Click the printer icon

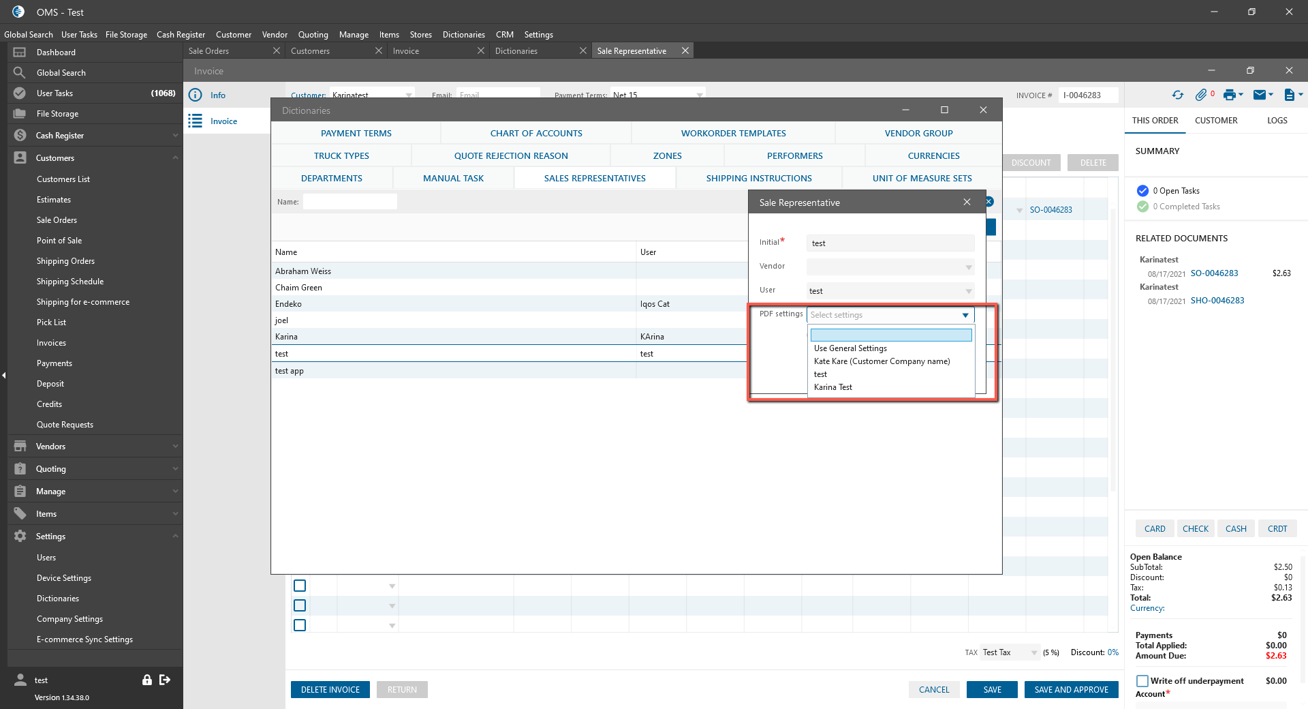1229,95
